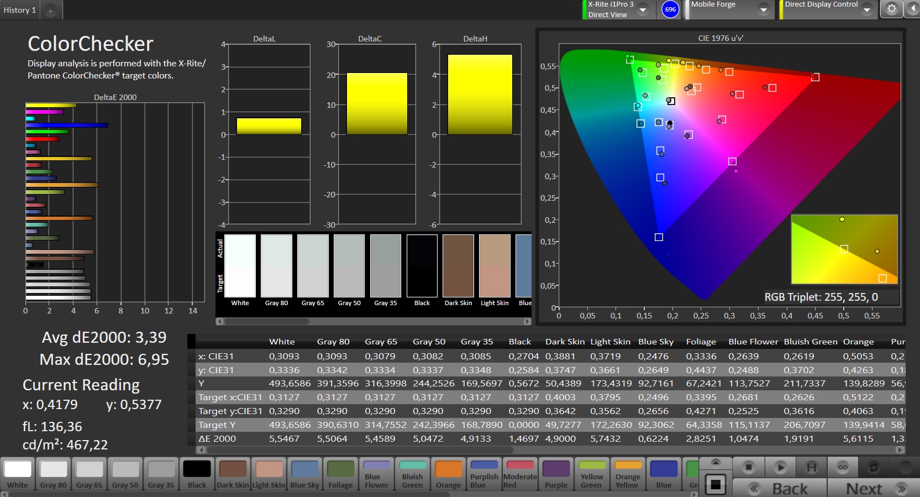Click the Back button

[780, 488]
